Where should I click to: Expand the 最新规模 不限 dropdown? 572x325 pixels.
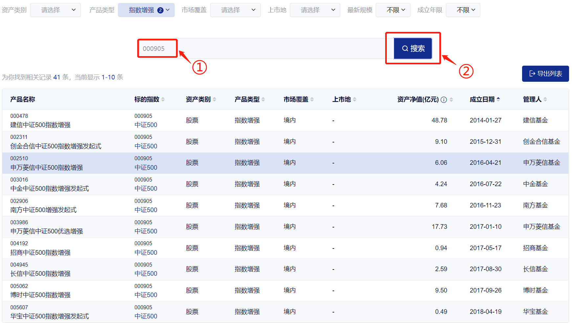(x=393, y=10)
